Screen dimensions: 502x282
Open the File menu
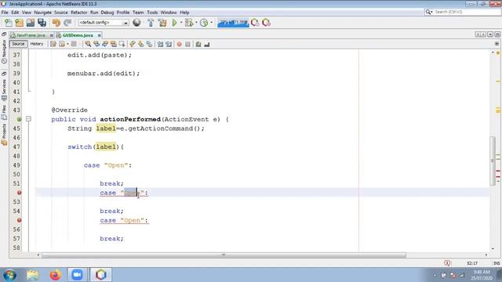[5, 13]
